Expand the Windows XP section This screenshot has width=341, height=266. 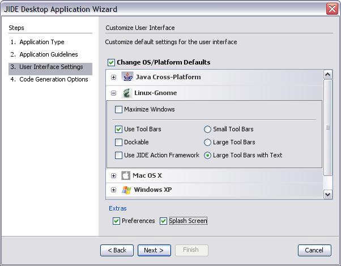[x=113, y=190]
